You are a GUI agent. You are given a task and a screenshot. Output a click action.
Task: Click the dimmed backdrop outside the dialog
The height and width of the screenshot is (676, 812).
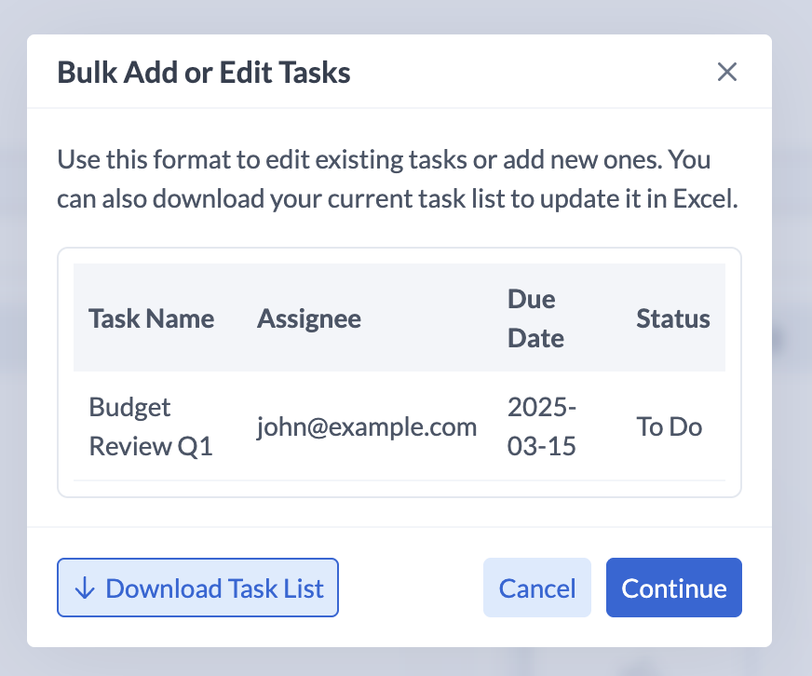coord(792,372)
